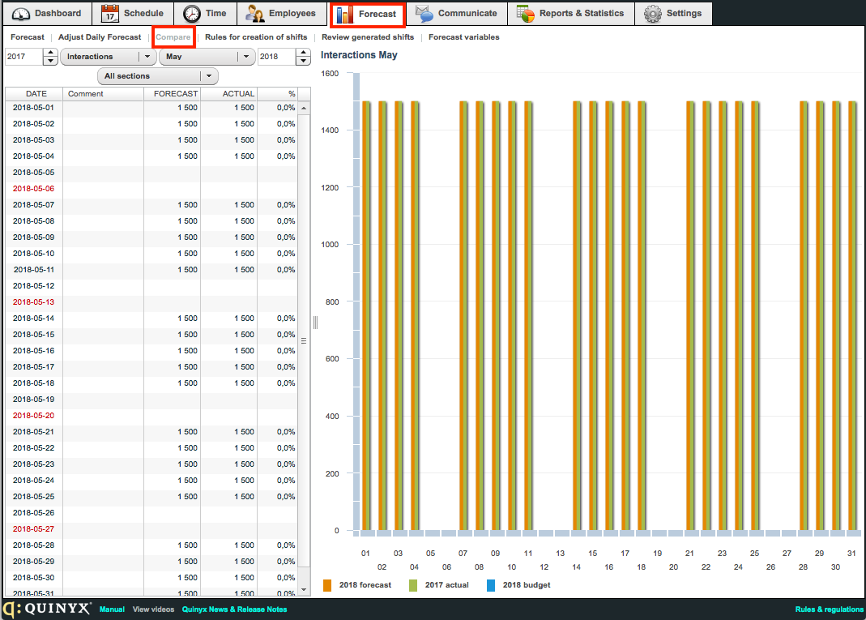Sort by the ACTUAL column header
This screenshot has height=620, width=866.
[229, 93]
